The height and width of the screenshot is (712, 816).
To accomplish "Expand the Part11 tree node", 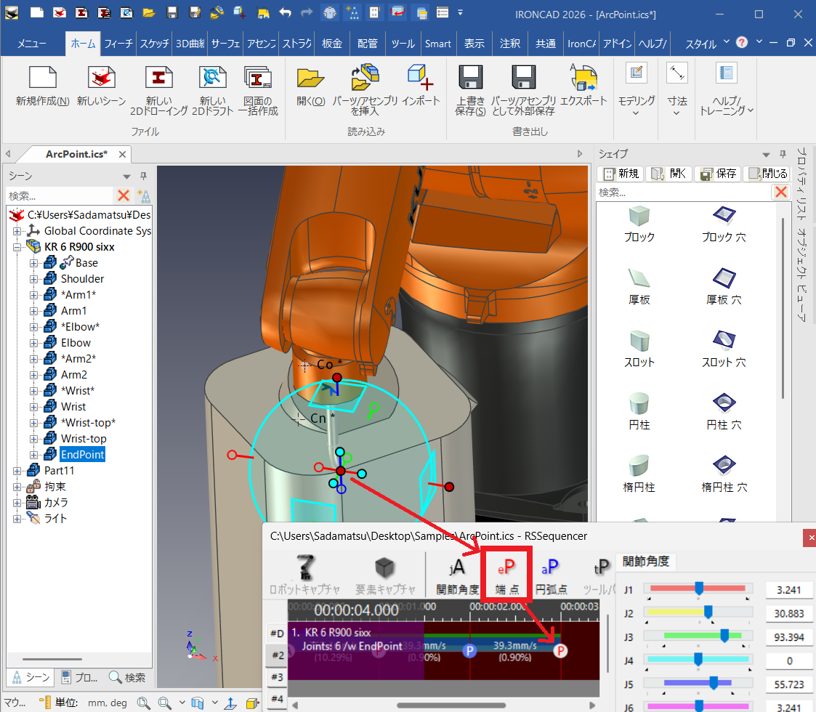I will (17, 471).
